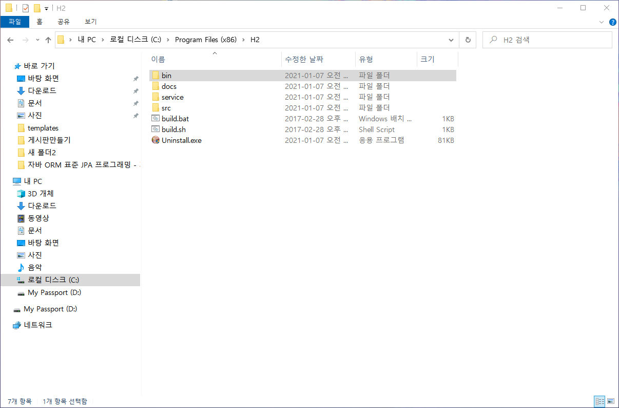Click the build.sh file icon
The image size is (619, 408).
(x=156, y=129)
